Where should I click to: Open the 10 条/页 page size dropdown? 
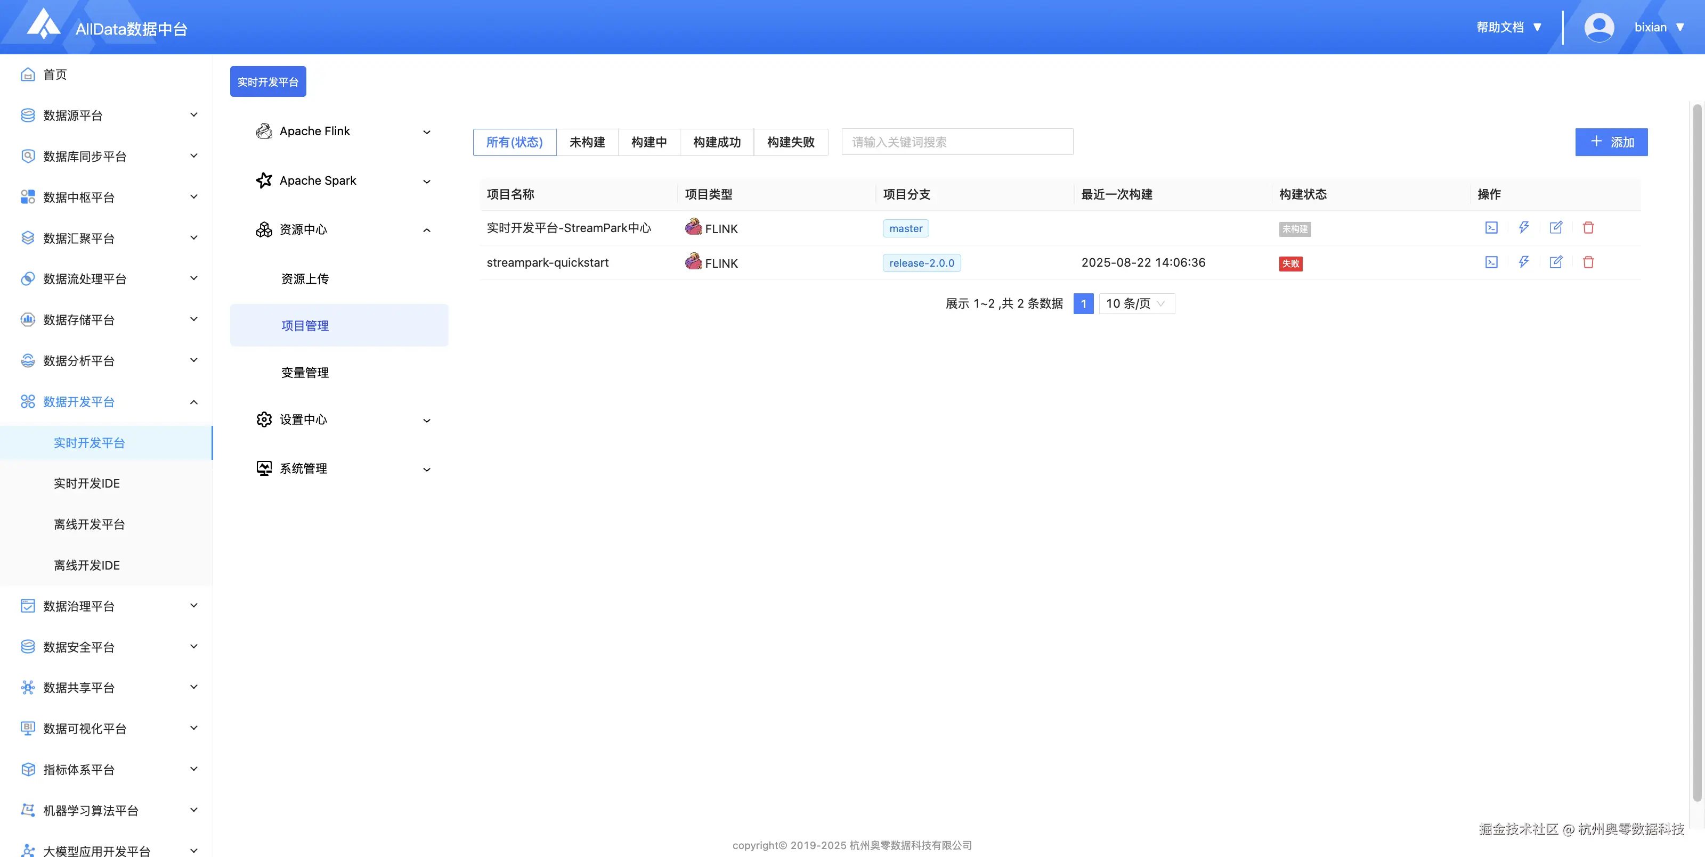(x=1136, y=303)
